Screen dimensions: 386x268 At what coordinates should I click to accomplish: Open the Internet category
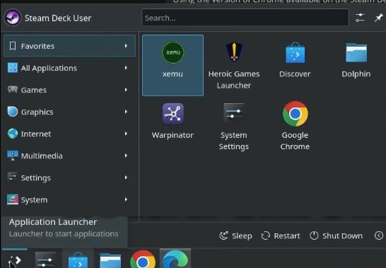pos(69,134)
